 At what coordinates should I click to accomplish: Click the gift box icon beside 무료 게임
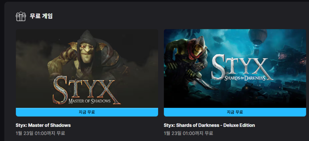tap(21, 16)
